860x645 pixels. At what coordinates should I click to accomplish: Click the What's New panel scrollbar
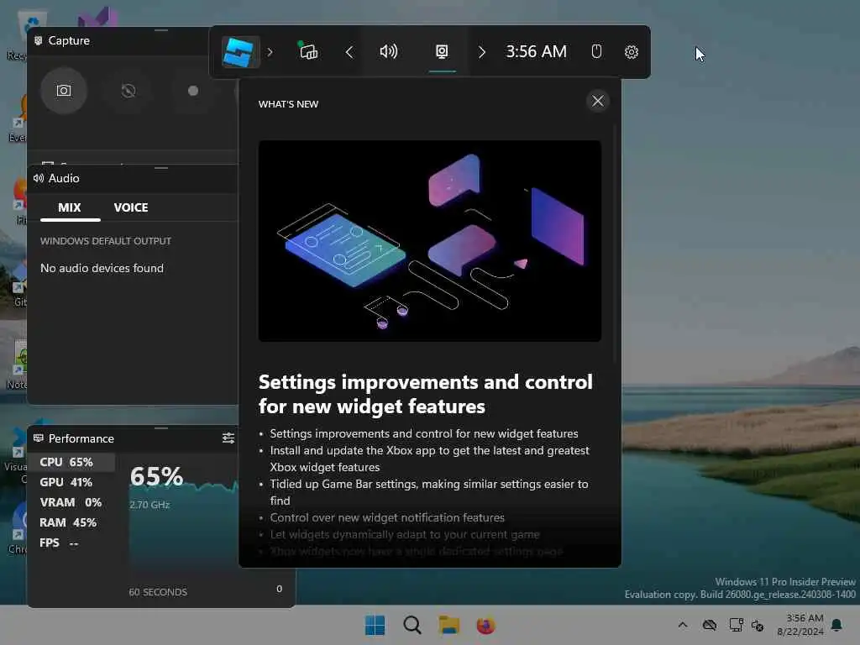tap(616, 244)
